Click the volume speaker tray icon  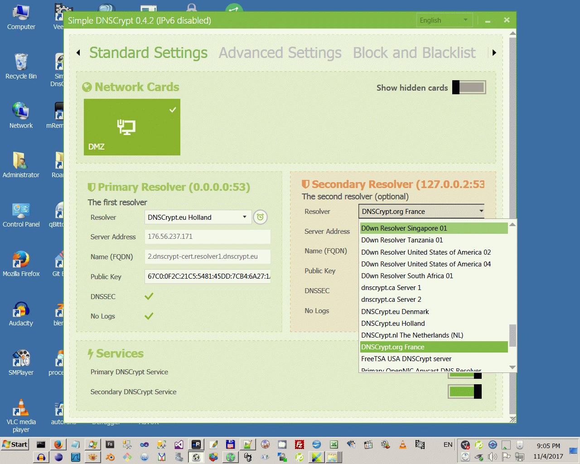[x=493, y=457]
